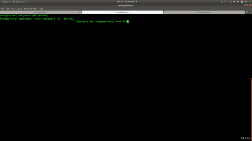Image resolution: width=252 pixels, height=141 pixels.
Task: Open the View menu
Action: tap(13, 9)
